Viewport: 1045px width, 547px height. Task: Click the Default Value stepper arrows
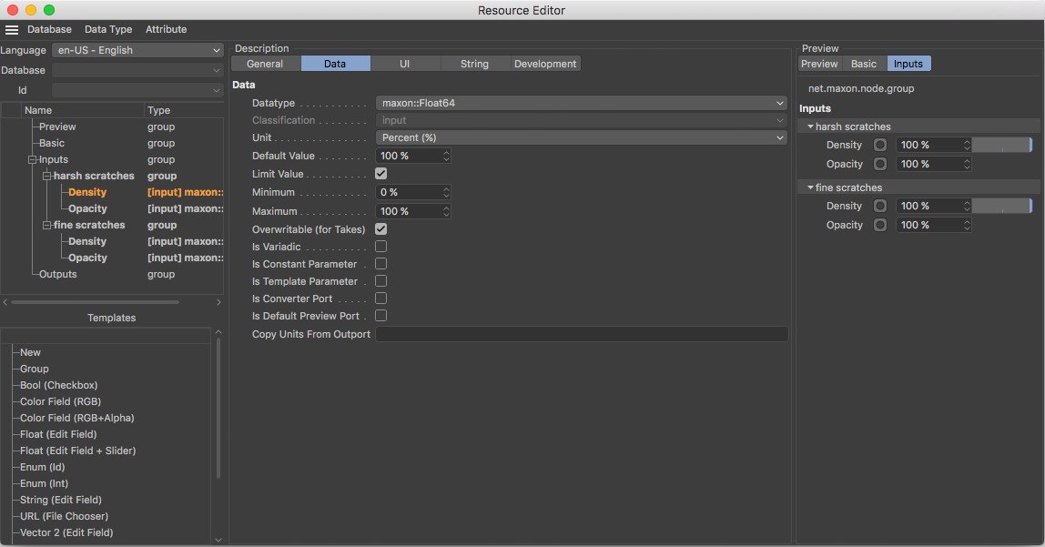click(445, 156)
